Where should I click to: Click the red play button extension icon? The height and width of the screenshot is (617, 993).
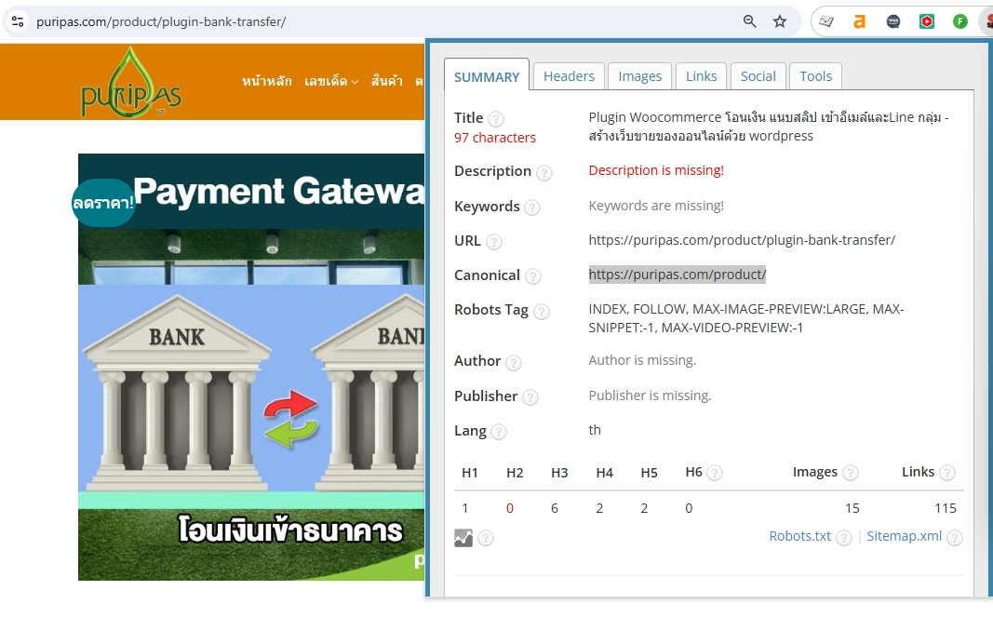point(926,21)
